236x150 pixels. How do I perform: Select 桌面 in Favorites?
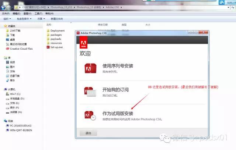coord(12,40)
